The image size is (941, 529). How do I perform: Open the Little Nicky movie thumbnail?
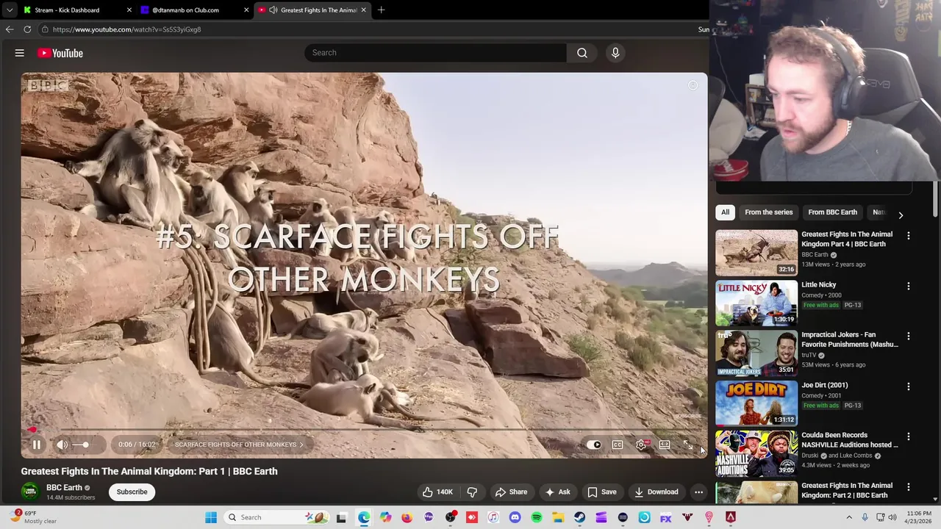pos(756,303)
